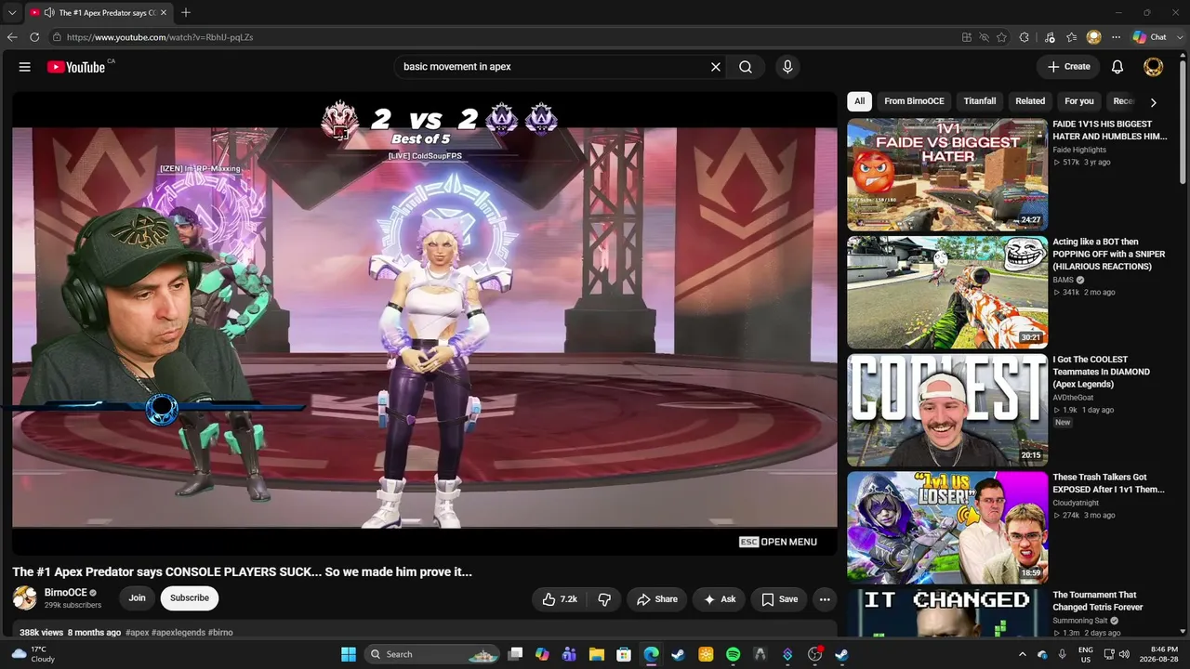Click the #birno hashtag
Viewport: 1190px width, 669px height.
click(220, 633)
